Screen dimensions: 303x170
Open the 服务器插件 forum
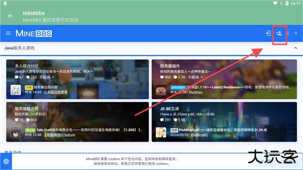pyautogui.click(x=170, y=66)
